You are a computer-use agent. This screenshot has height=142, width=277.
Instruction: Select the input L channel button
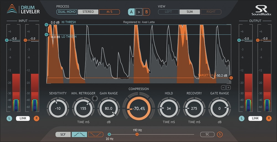[9, 119]
